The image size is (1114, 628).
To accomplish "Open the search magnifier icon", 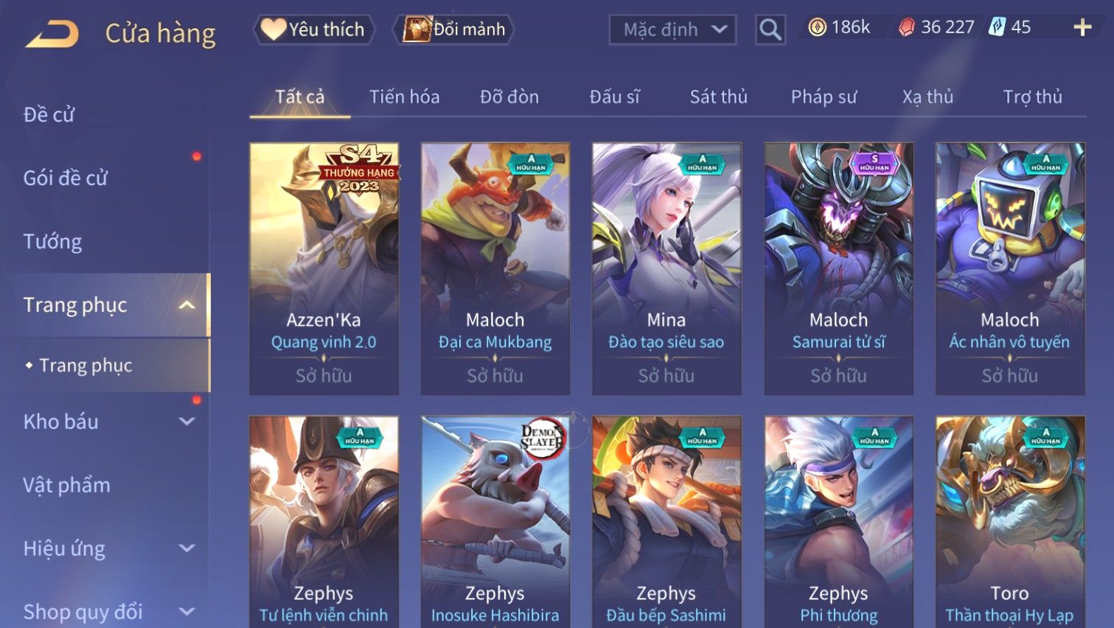I will (x=770, y=29).
